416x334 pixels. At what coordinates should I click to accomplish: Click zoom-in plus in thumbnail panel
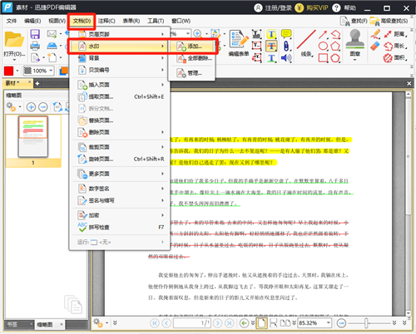31,107
